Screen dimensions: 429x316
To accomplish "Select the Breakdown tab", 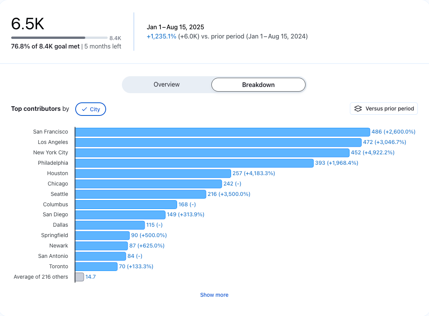I will [258, 84].
